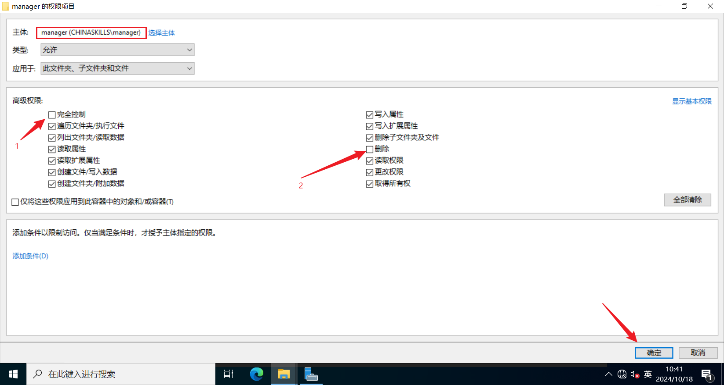Viewport: 724px width, 385px height.
Task: Uncheck 创建文件/写入数据 permission
Action: coord(52,172)
